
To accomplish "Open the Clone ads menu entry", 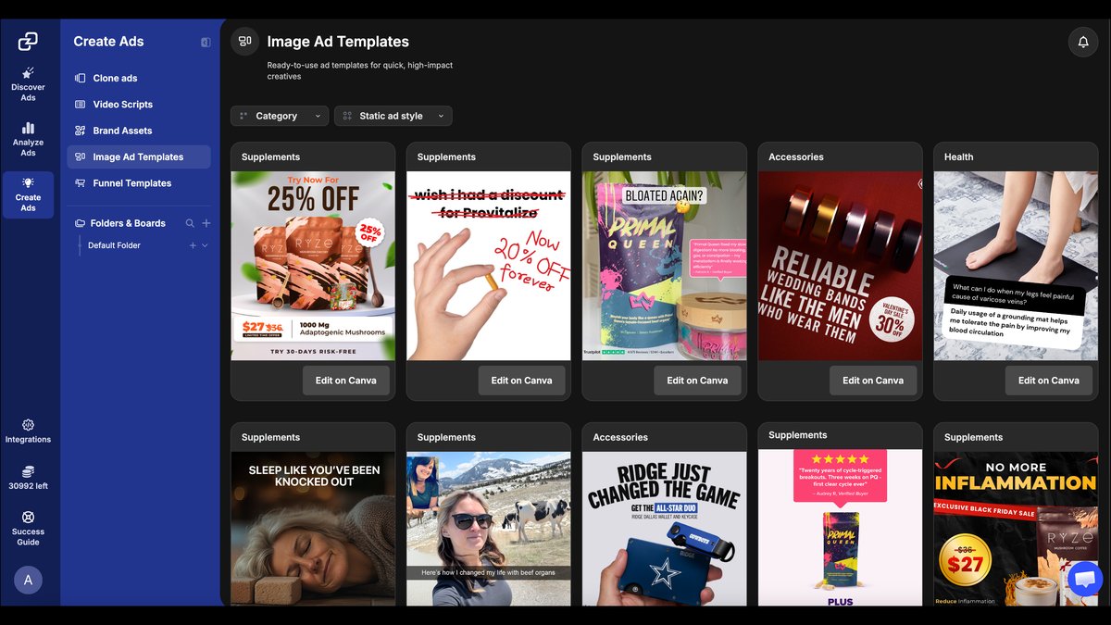I will tap(139, 78).
